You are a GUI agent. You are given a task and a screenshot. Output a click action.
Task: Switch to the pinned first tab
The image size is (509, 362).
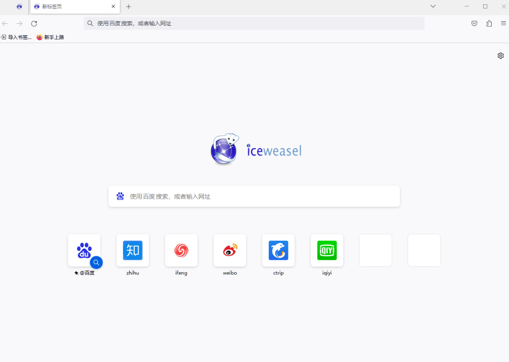coord(19,7)
